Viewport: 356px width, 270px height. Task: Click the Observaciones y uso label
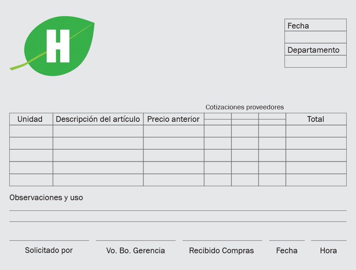click(46, 198)
